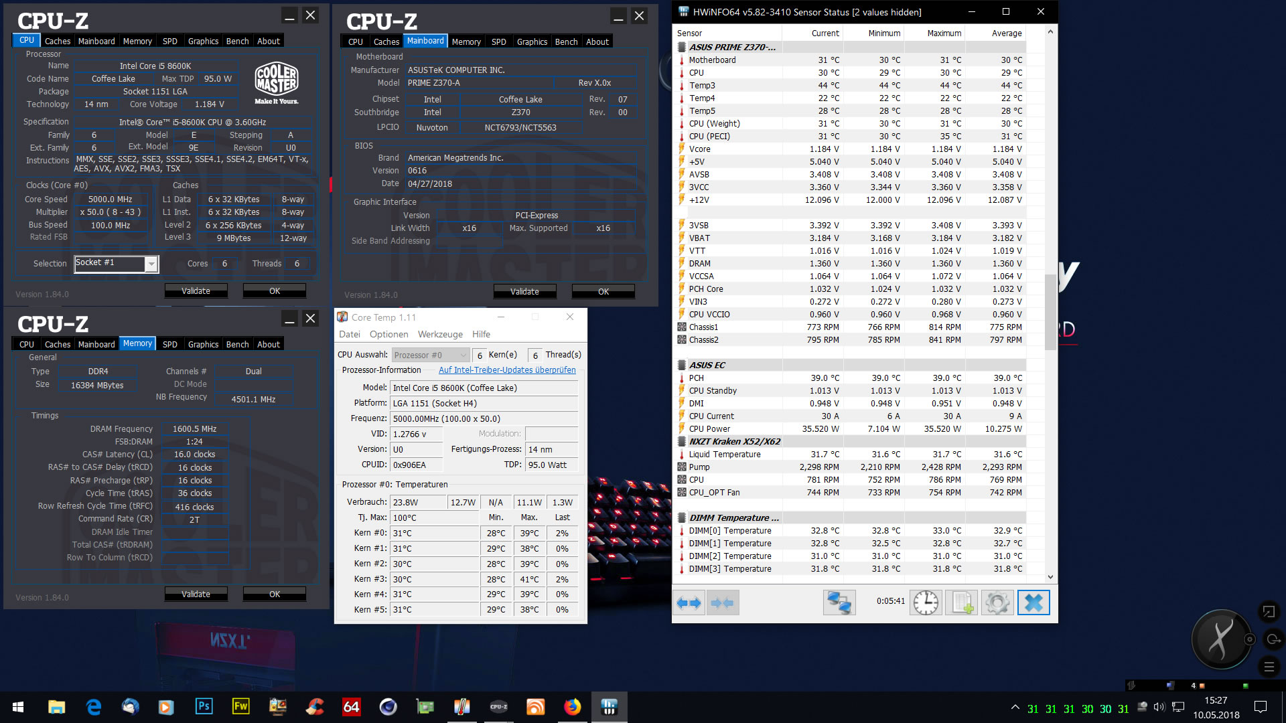Click Validate in the Mainboard CPU-Z window
The height and width of the screenshot is (723, 1286).
pyautogui.click(x=524, y=292)
